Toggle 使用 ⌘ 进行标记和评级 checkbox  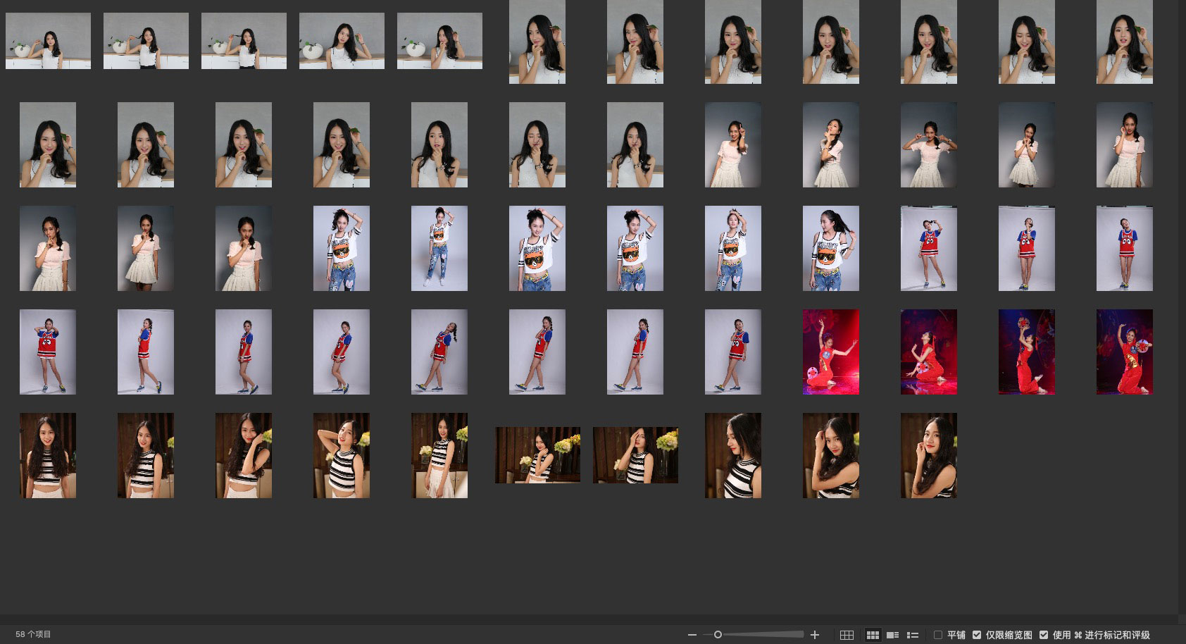tap(1044, 635)
